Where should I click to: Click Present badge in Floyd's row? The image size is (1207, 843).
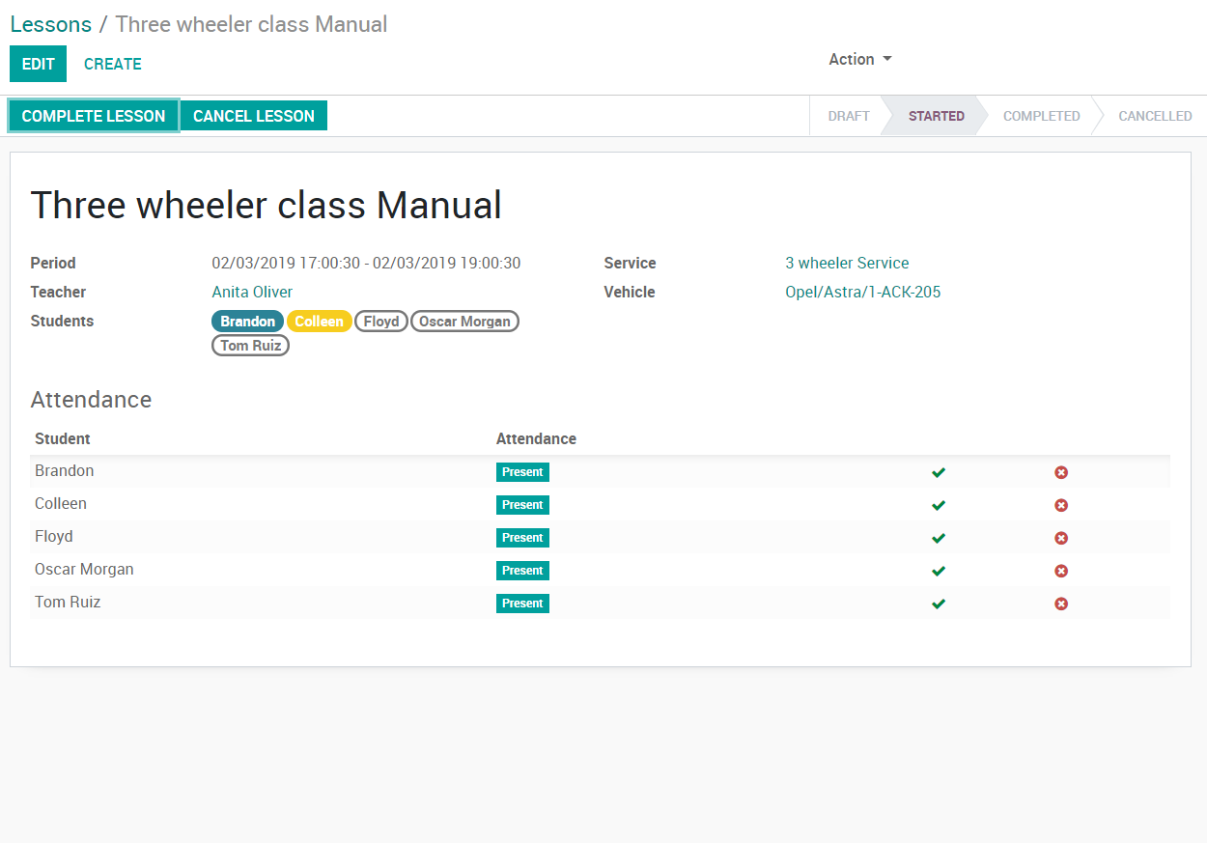click(522, 538)
